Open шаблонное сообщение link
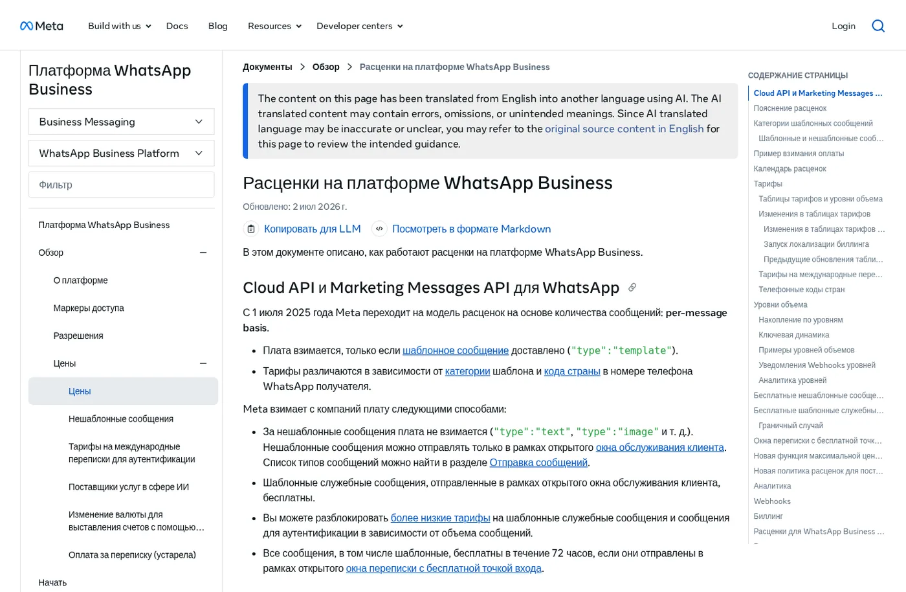 pyautogui.click(x=456, y=350)
